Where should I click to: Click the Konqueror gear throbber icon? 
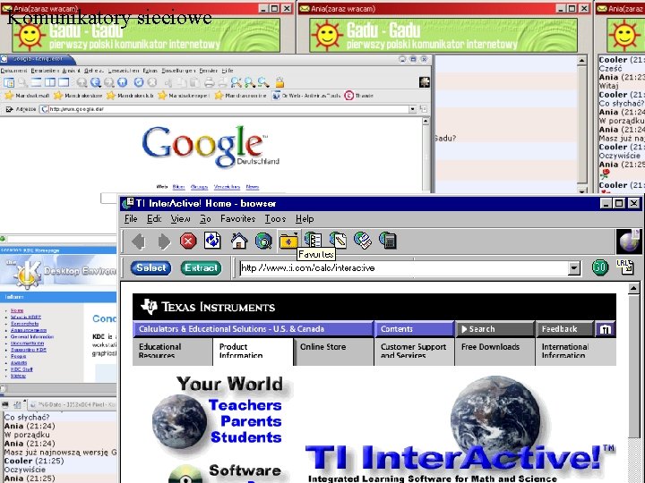coord(424,82)
